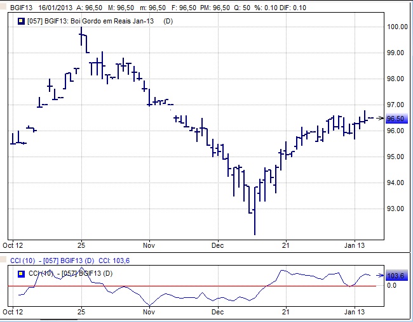
Task: Click the 100.00 price axis label
Action: [x=396, y=27]
